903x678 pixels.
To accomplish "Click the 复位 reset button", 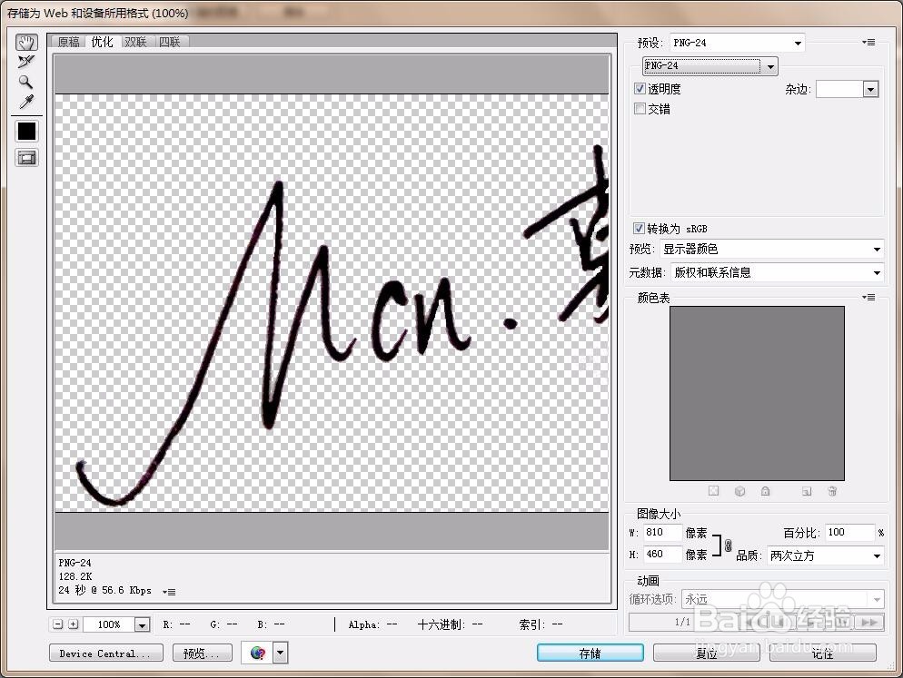I will pos(706,653).
